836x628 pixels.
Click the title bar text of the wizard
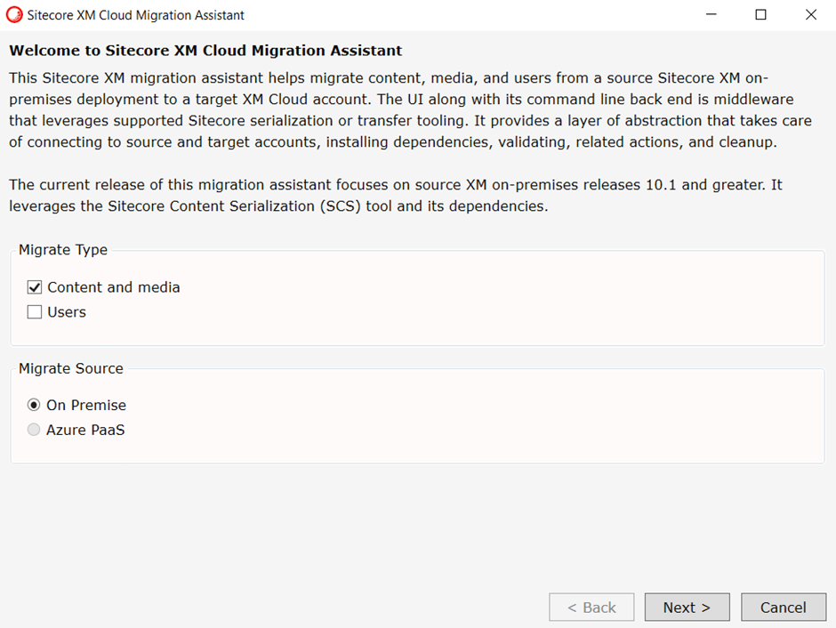pos(132,14)
